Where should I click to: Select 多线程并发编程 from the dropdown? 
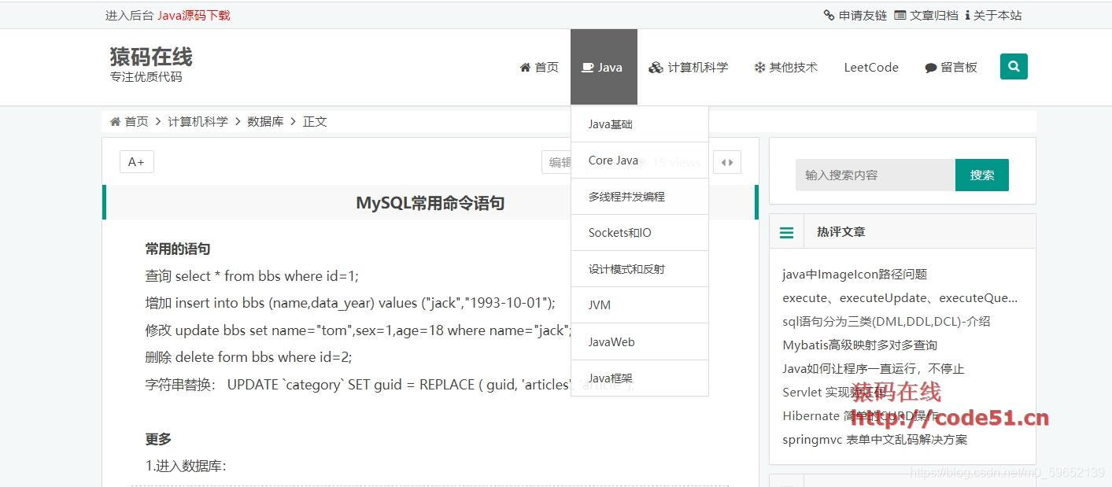[640, 197]
